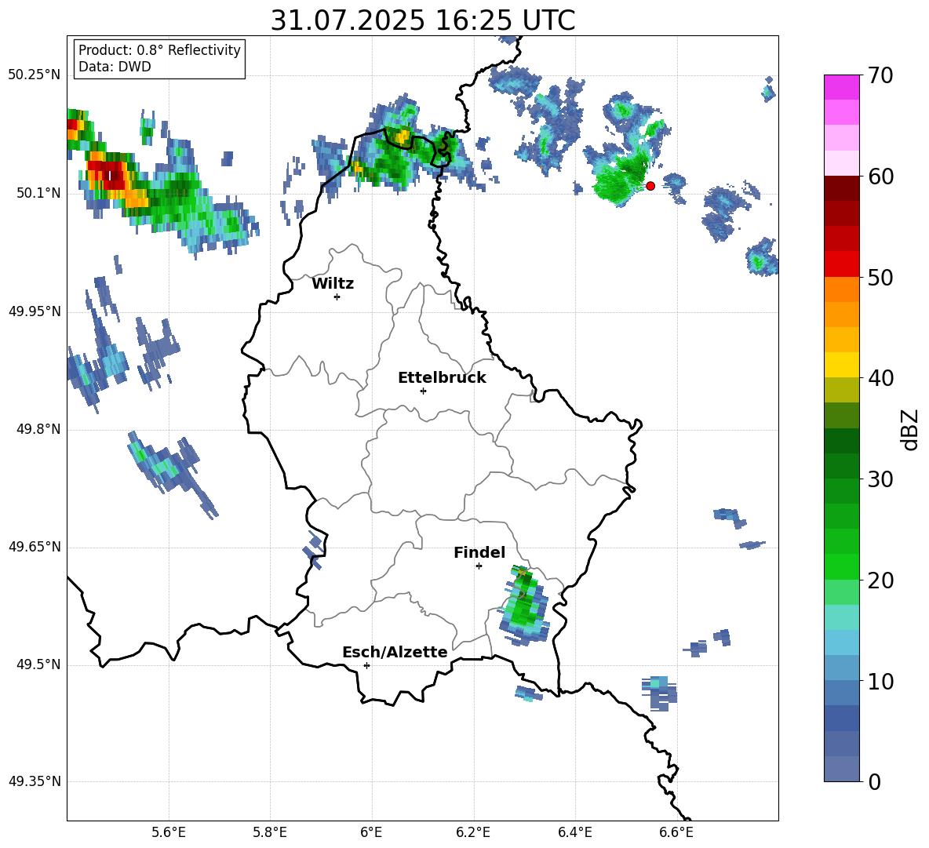The height and width of the screenshot is (848, 929).
Task: Click the 50.25°N latitude label
Action: [x=35, y=76]
